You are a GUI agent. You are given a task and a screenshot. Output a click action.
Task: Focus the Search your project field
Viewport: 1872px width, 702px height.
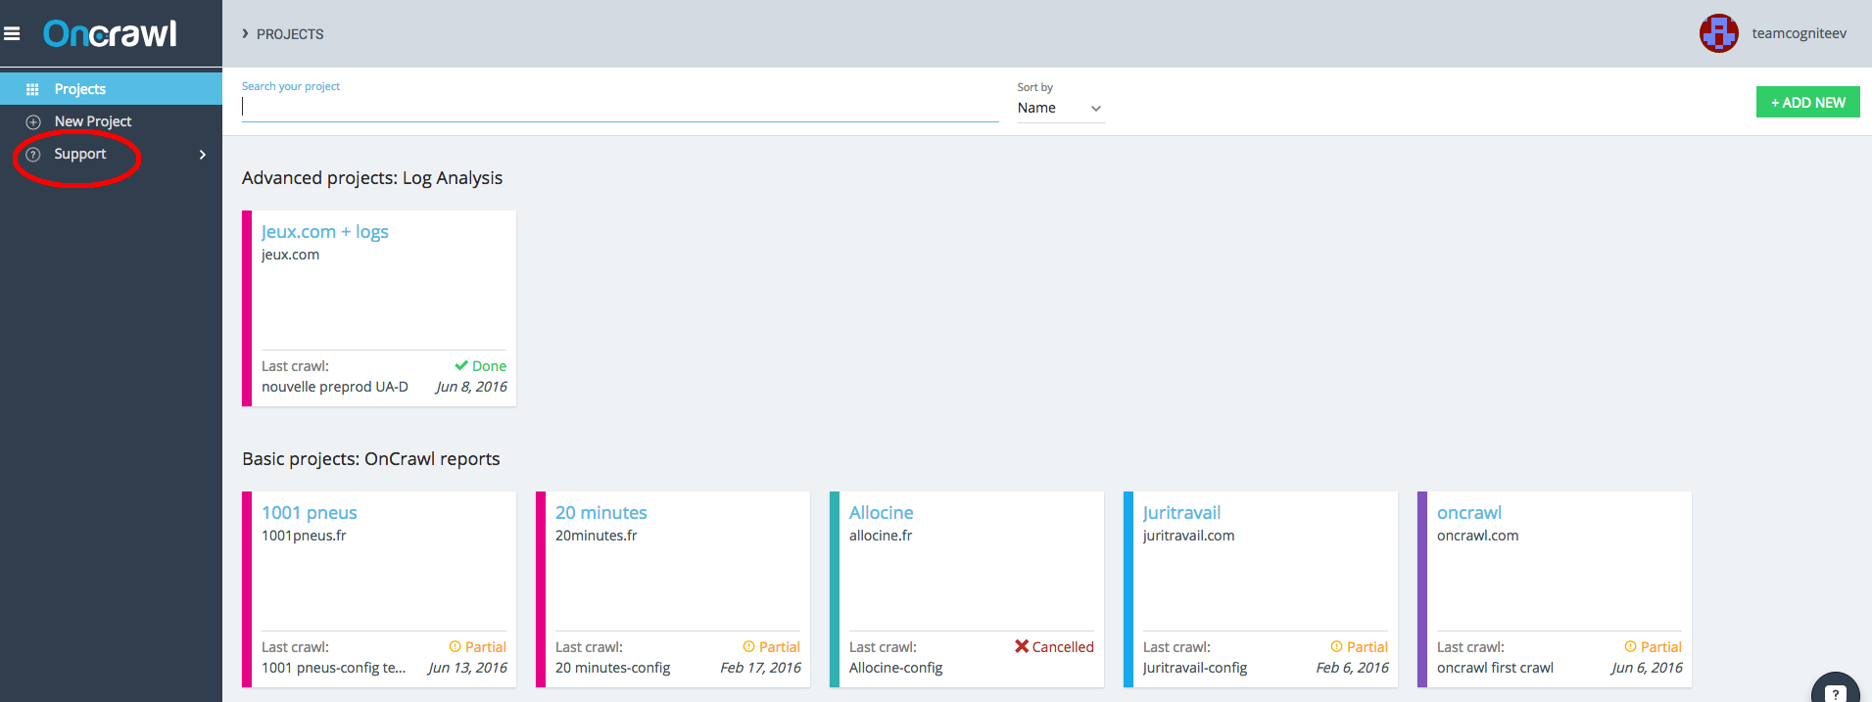[x=620, y=108]
